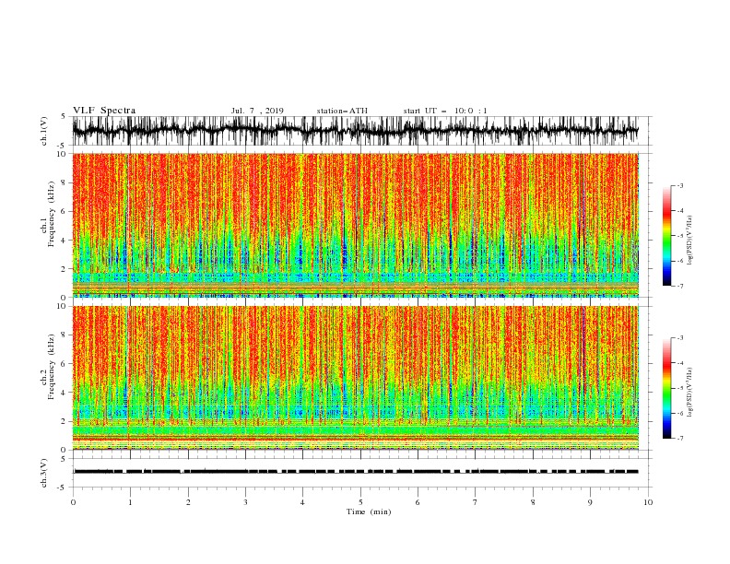This screenshot has width=730, height=564.
Task: Click the "ch.1(V)" waveform axis label
Action: pos(44,131)
